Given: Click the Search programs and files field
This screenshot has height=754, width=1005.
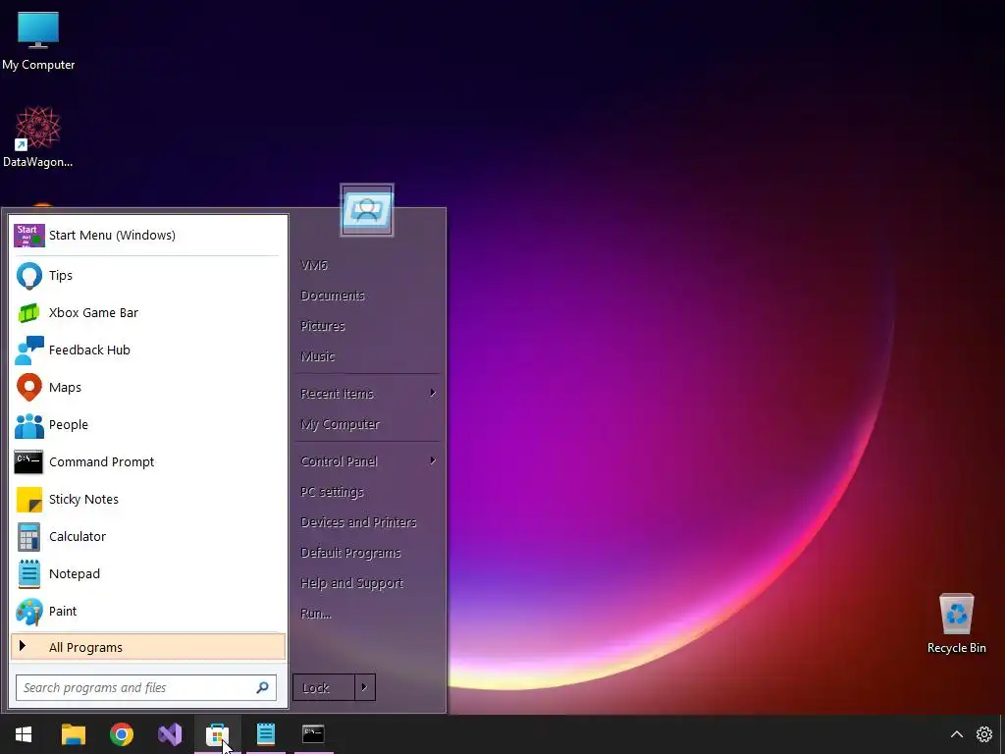Looking at the screenshot, I should 146,687.
